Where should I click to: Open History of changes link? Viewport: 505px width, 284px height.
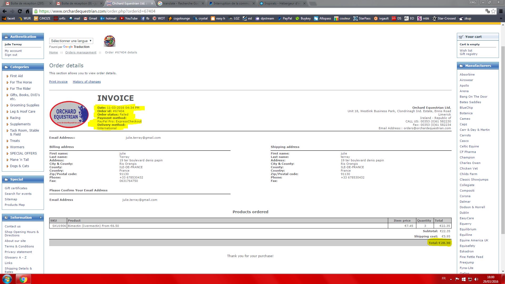coord(87,82)
